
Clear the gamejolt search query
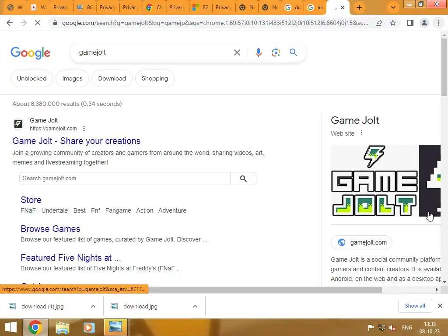tap(237, 52)
